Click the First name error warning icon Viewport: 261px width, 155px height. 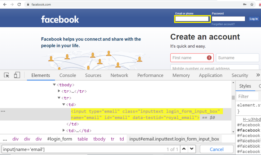(x=209, y=58)
